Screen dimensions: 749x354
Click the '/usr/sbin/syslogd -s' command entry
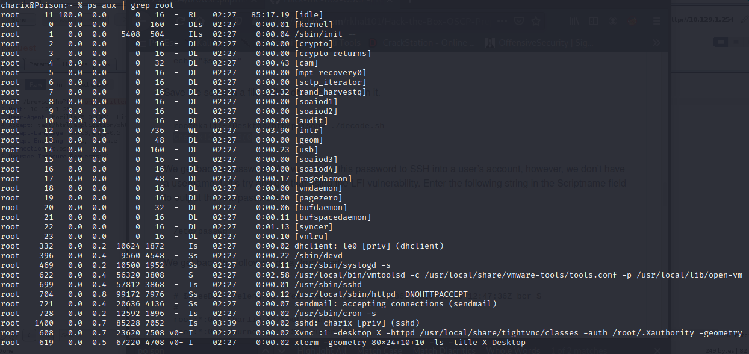(x=343, y=265)
